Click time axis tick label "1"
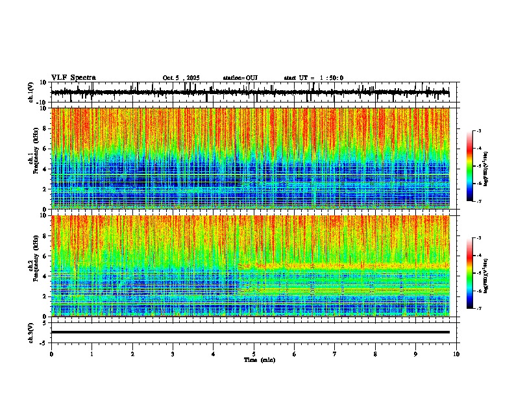This screenshot has width=514, height=397. [92, 354]
